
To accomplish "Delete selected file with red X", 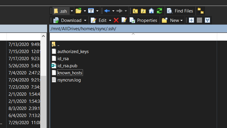I will (116, 20).
